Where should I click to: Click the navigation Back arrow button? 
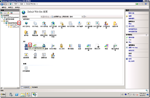2,4
